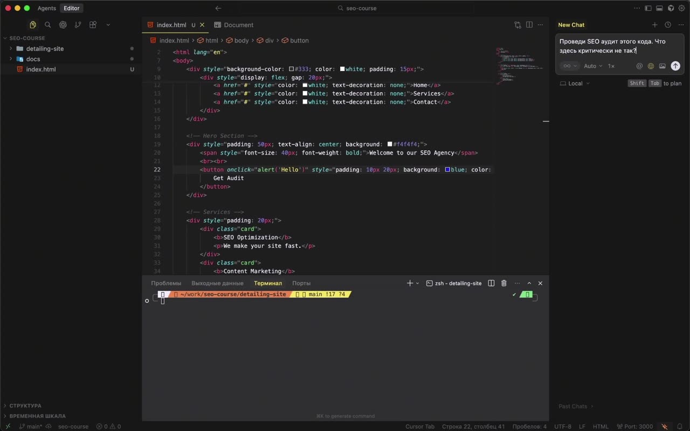Open the Search view in sidebar
Viewport: 690px width, 431px height.
48,25
